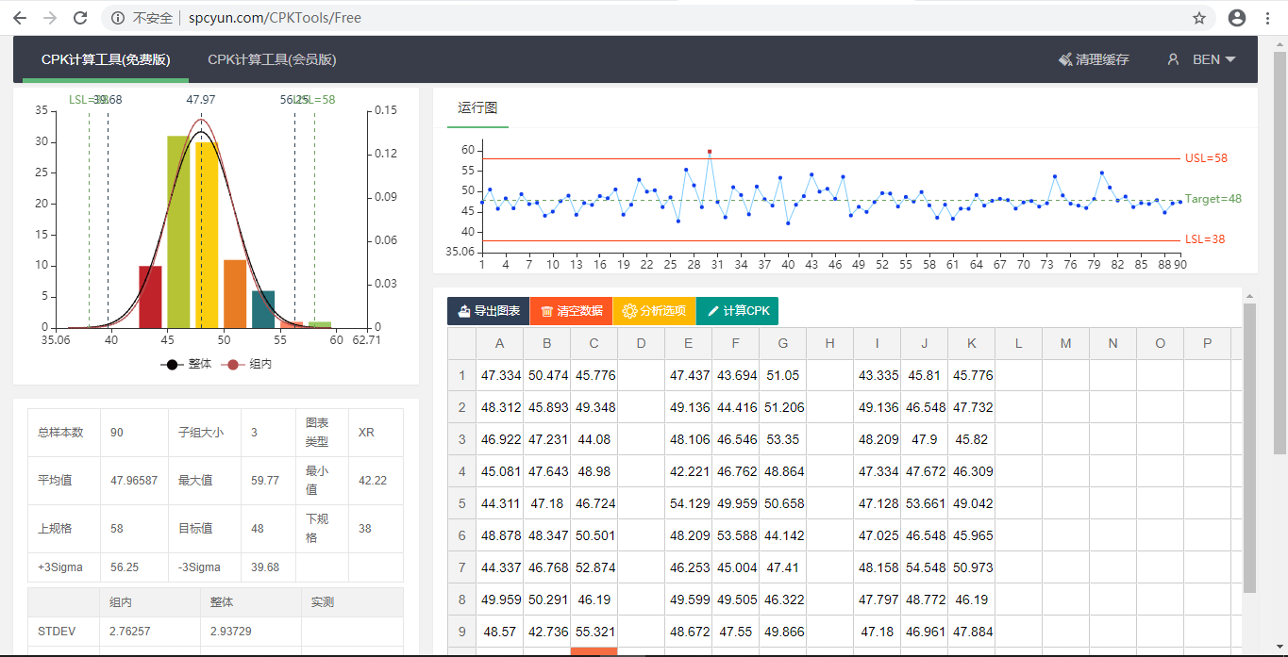1288x657 pixels.
Task: Click the 计算CPK calculate button
Action: (x=737, y=311)
